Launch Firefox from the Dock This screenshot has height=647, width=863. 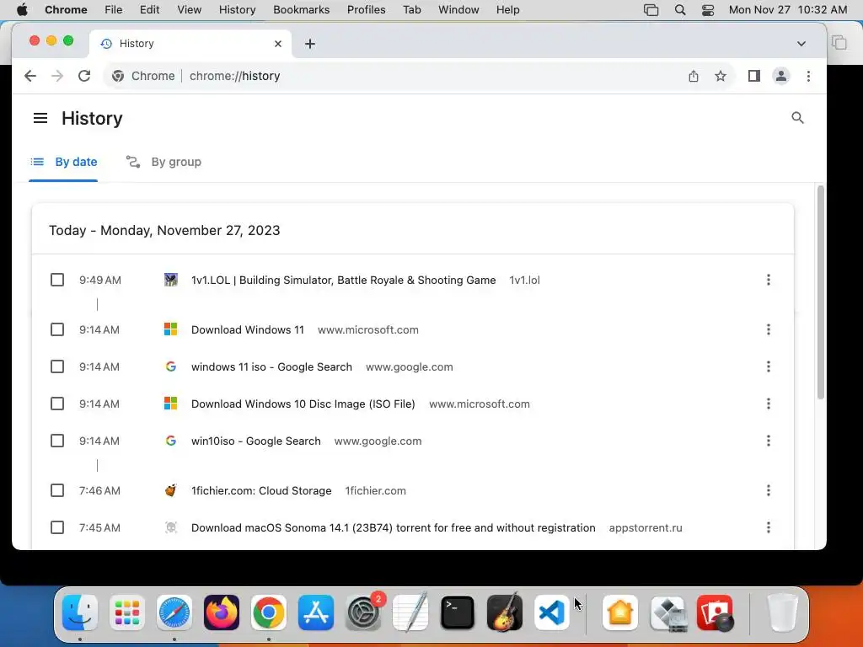coord(222,612)
